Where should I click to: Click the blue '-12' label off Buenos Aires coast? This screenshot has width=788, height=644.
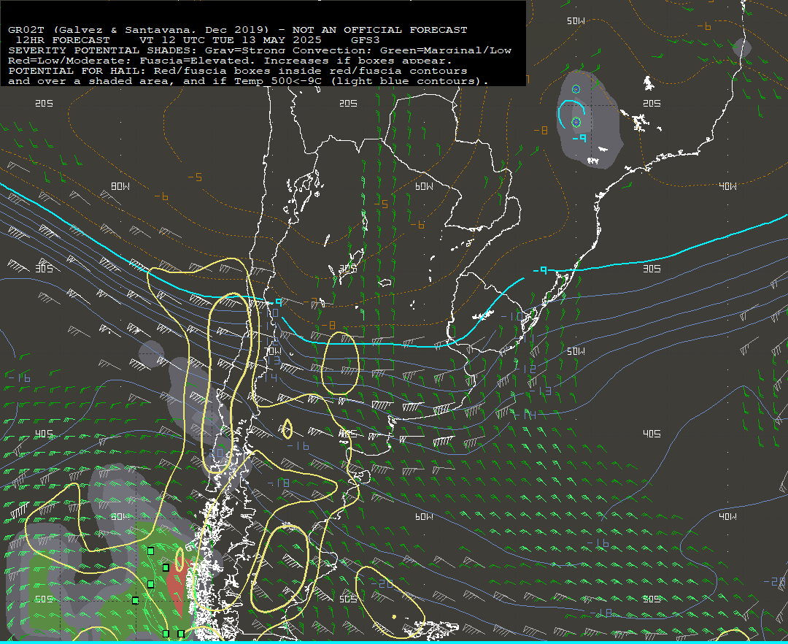[x=525, y=369]
